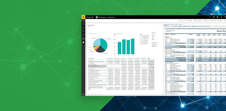Click the avatar icon beside My Workspace breadcrumb
This screenshot has width=226, height=111.
point(97,17)
